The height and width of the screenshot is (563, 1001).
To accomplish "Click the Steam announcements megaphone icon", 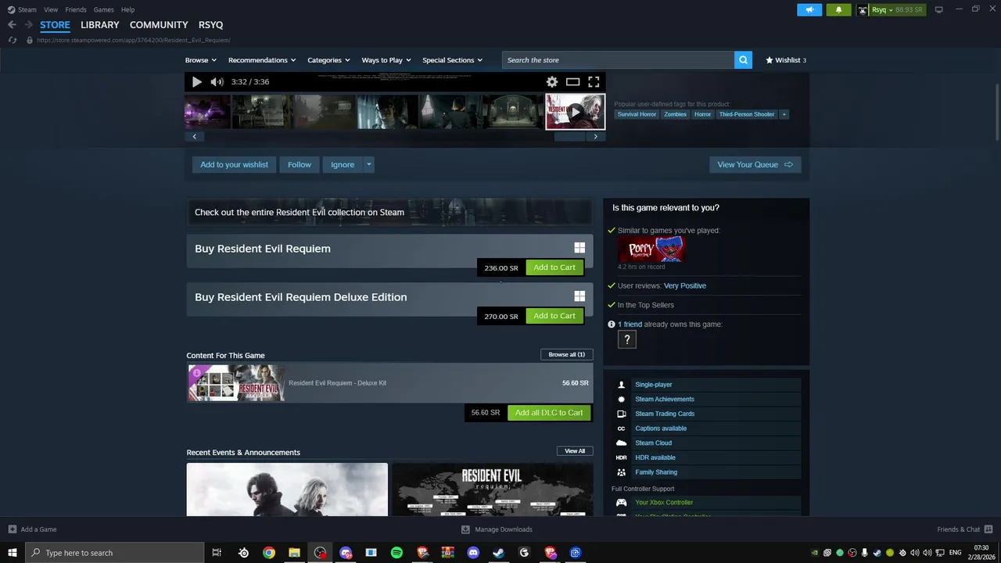I will 809,9.
